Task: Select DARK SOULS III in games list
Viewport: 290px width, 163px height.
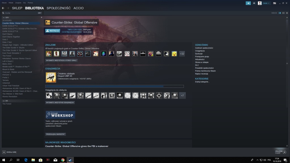Action: point(10,31)
